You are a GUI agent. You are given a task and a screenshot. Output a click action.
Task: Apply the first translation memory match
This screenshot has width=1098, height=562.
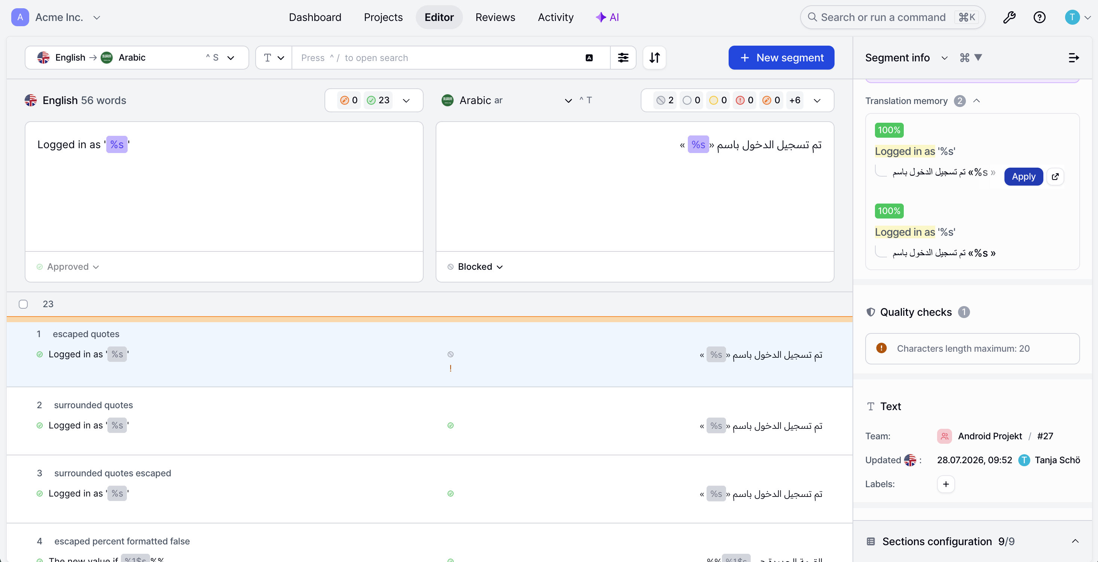[1024, 176]
